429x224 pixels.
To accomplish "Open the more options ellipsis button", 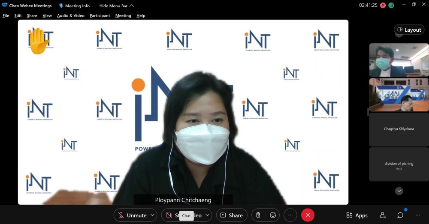I will coord(290,215).
